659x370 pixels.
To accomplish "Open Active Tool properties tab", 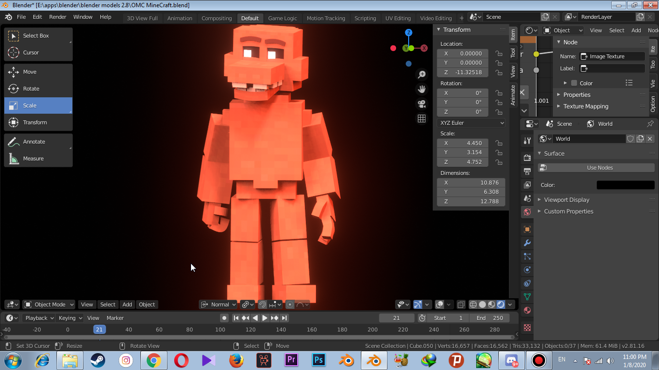I will point(527,141).
